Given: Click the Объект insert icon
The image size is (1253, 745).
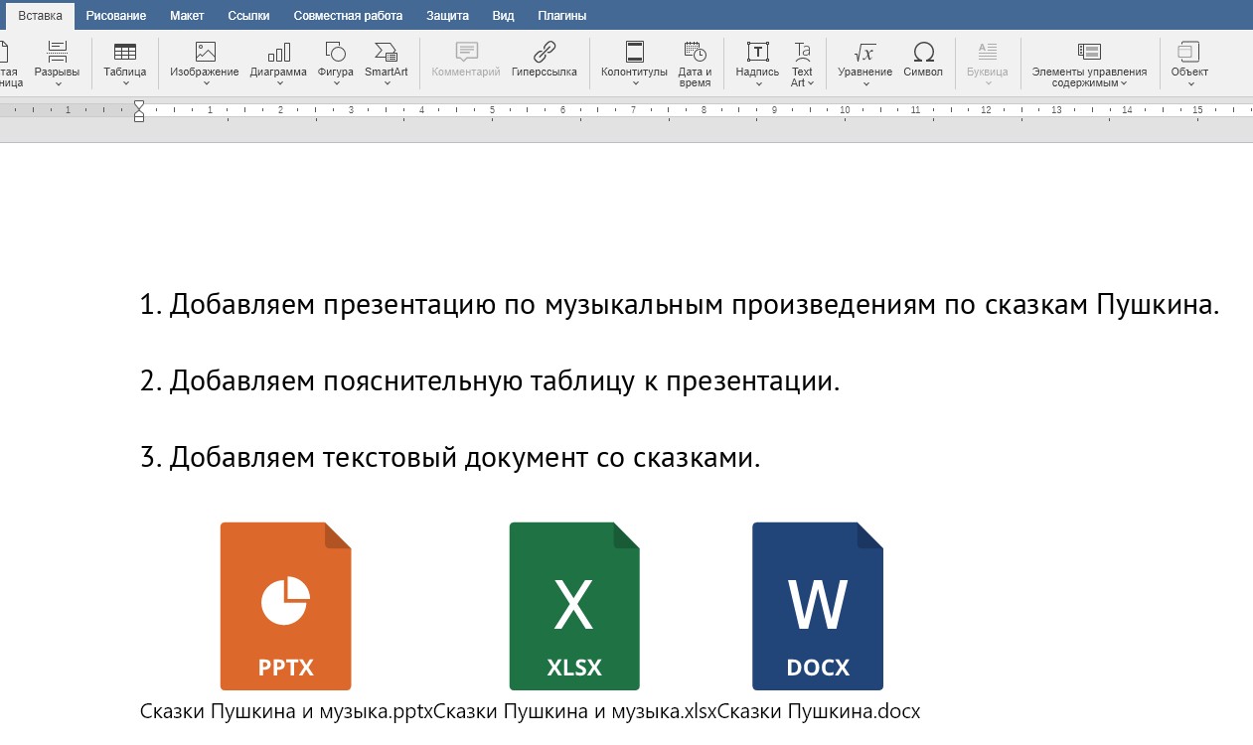Looking at the screenshot, I should click(x=1189, y=52).
